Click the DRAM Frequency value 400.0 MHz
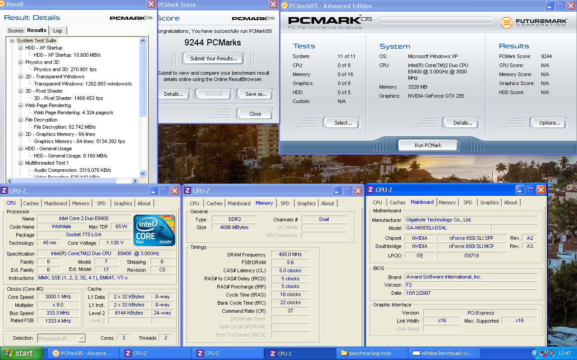The height and width of the screenshot is (360, 577). coord(290,255)
